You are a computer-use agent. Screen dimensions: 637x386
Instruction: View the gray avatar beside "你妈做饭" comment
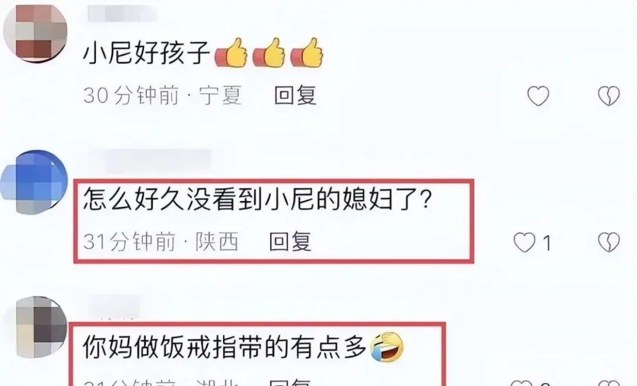point(36,327)
